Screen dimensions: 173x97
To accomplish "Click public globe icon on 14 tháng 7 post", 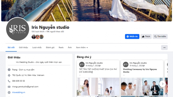I will click(x=100, y=66).
